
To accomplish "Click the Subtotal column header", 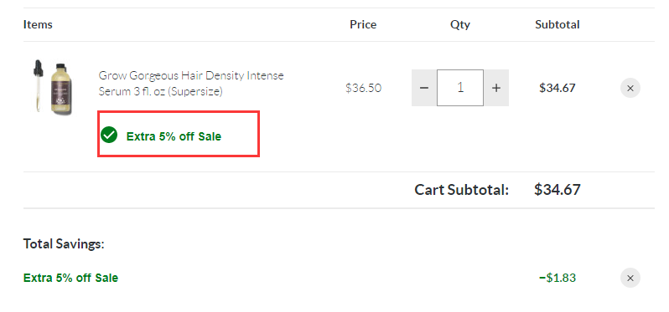I will (557, 25).
